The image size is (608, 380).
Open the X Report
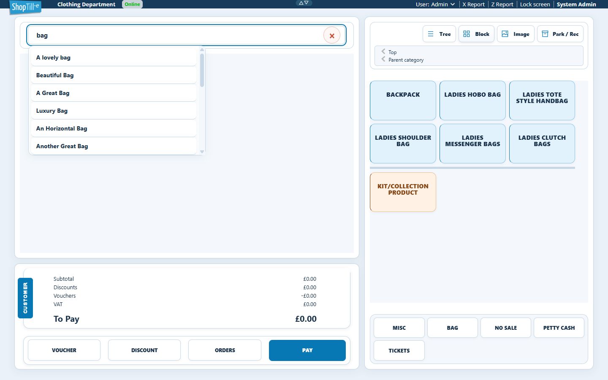pyautogui.click(x=473, y=4)
